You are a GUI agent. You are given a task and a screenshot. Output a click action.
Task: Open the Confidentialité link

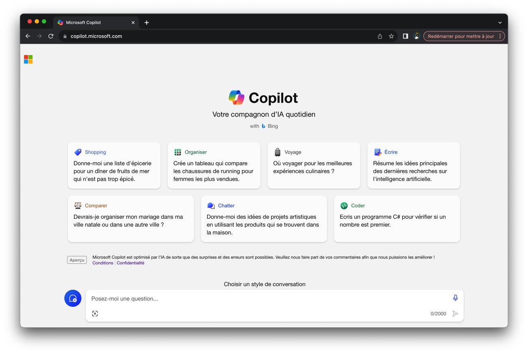[130, 263]
